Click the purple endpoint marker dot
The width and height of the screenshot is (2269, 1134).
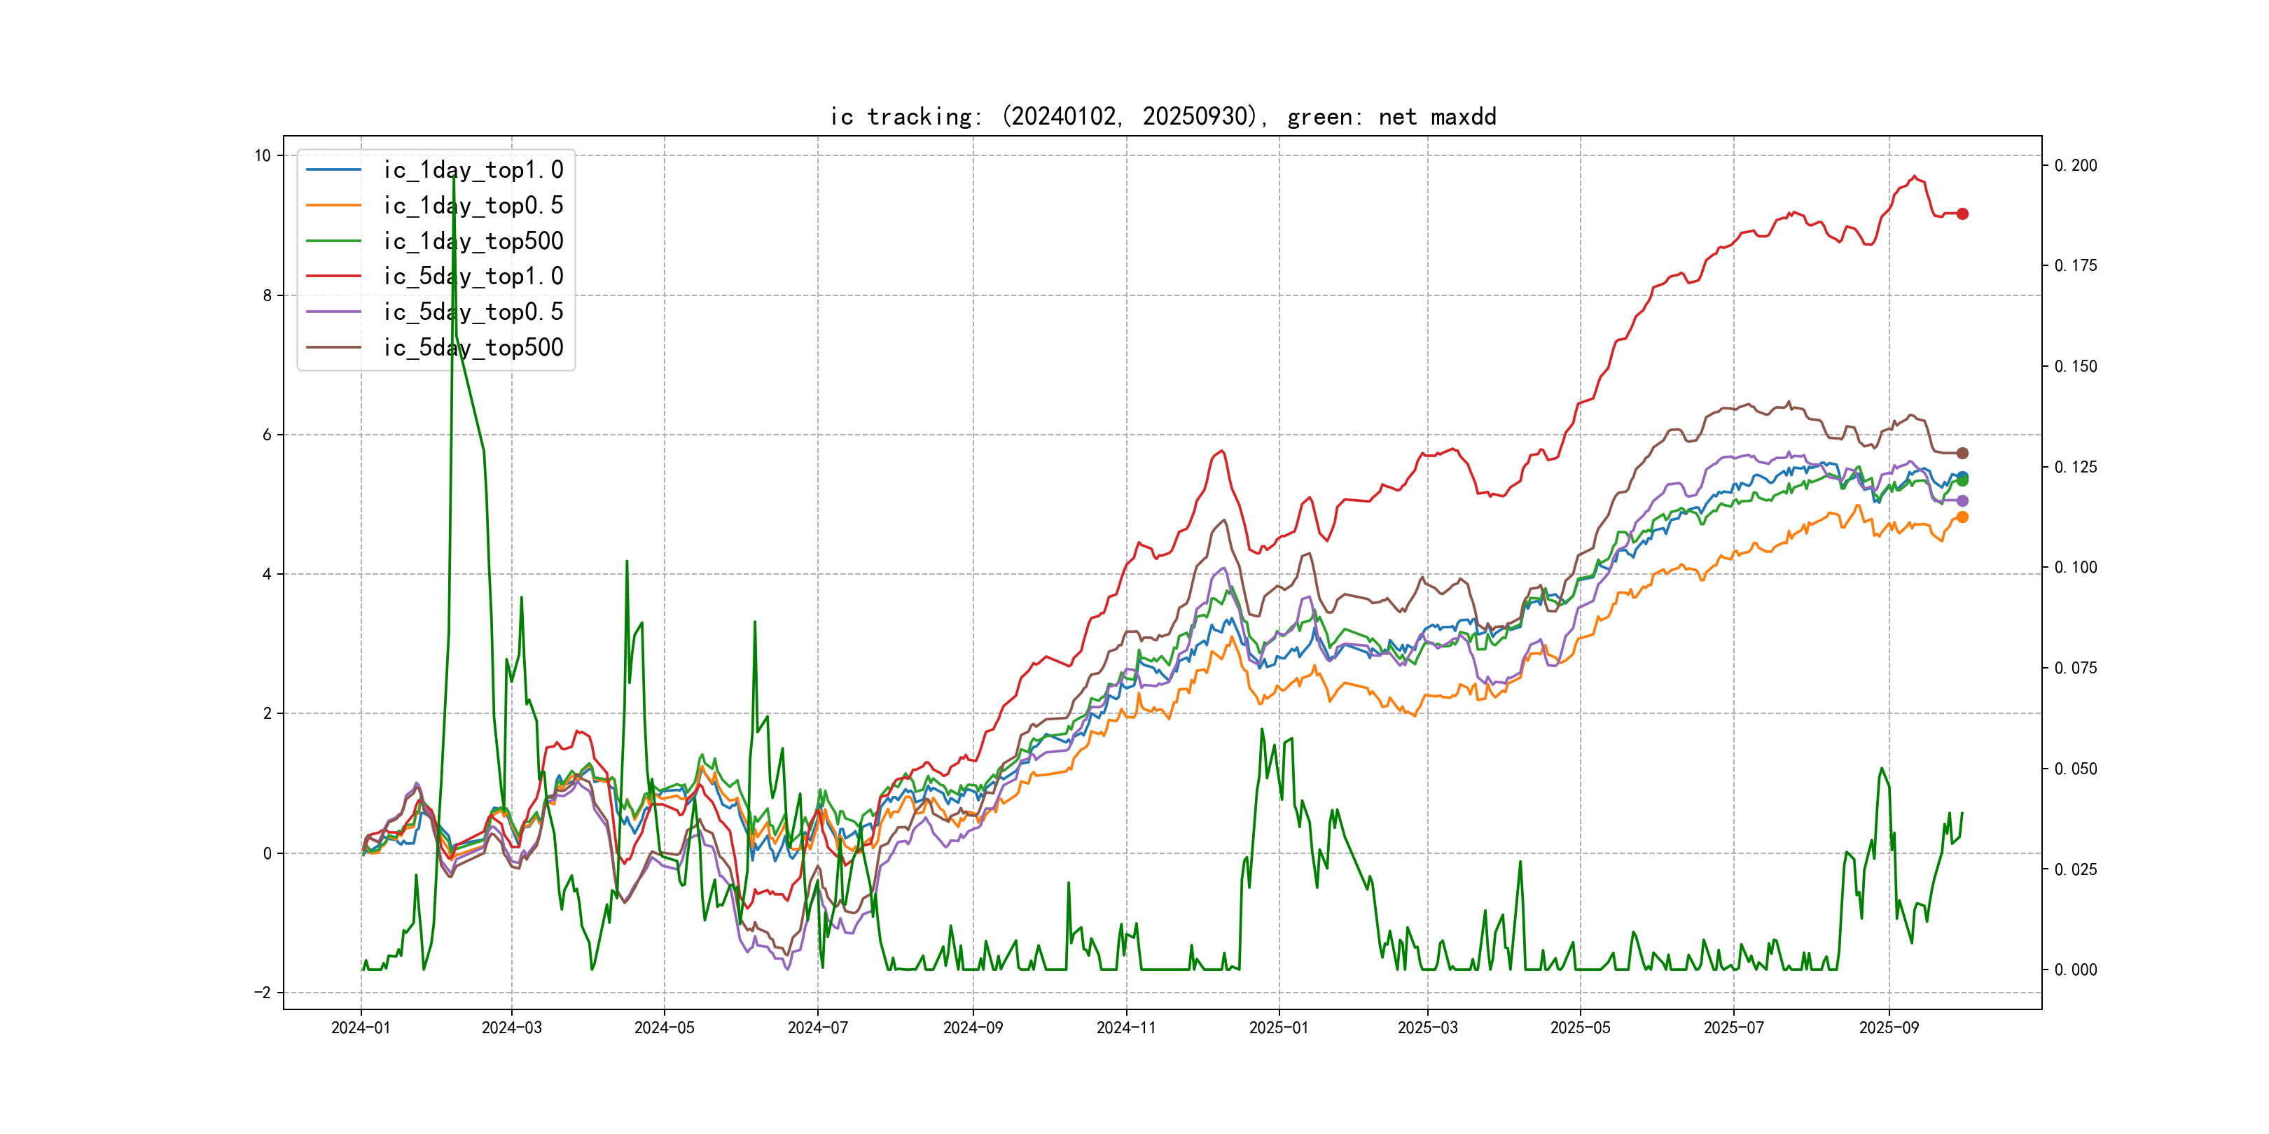click(1962, 501)
